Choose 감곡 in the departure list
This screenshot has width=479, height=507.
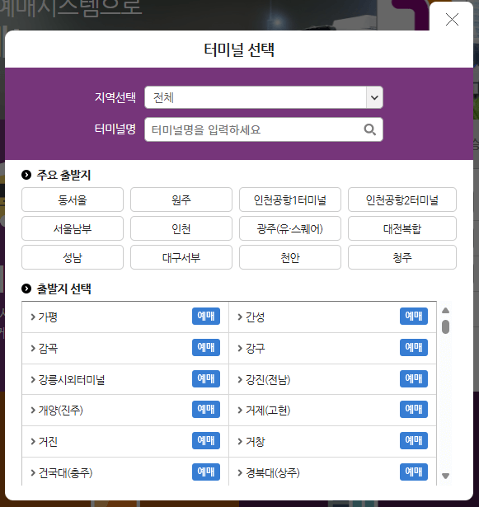(48, 348)
